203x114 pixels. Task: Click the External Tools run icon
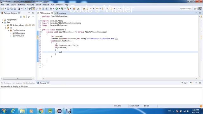(x=68, y=9)
